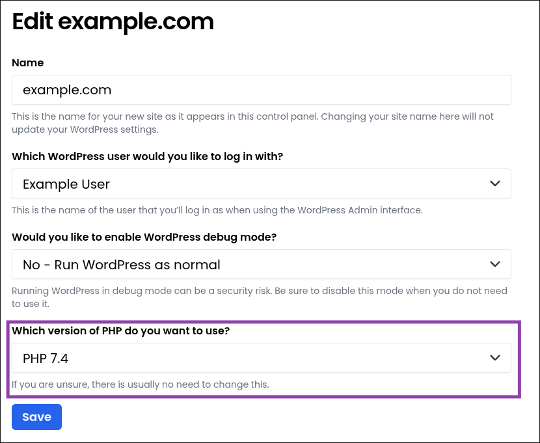Click the "If you are unsure" hint text
This screenshot has height=443, width=540.
tap(140, 384)
